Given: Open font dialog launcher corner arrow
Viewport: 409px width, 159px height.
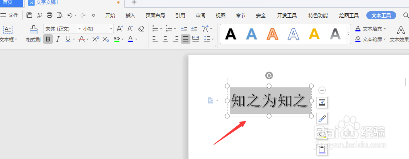Looking at the screenshot, I should point(145,46).
